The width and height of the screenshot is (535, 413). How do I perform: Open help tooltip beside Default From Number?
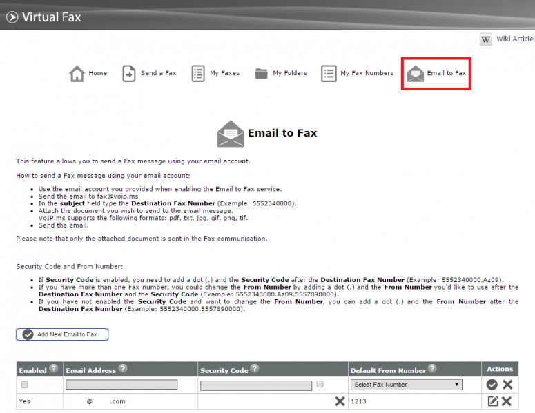(x=432, y=368)
